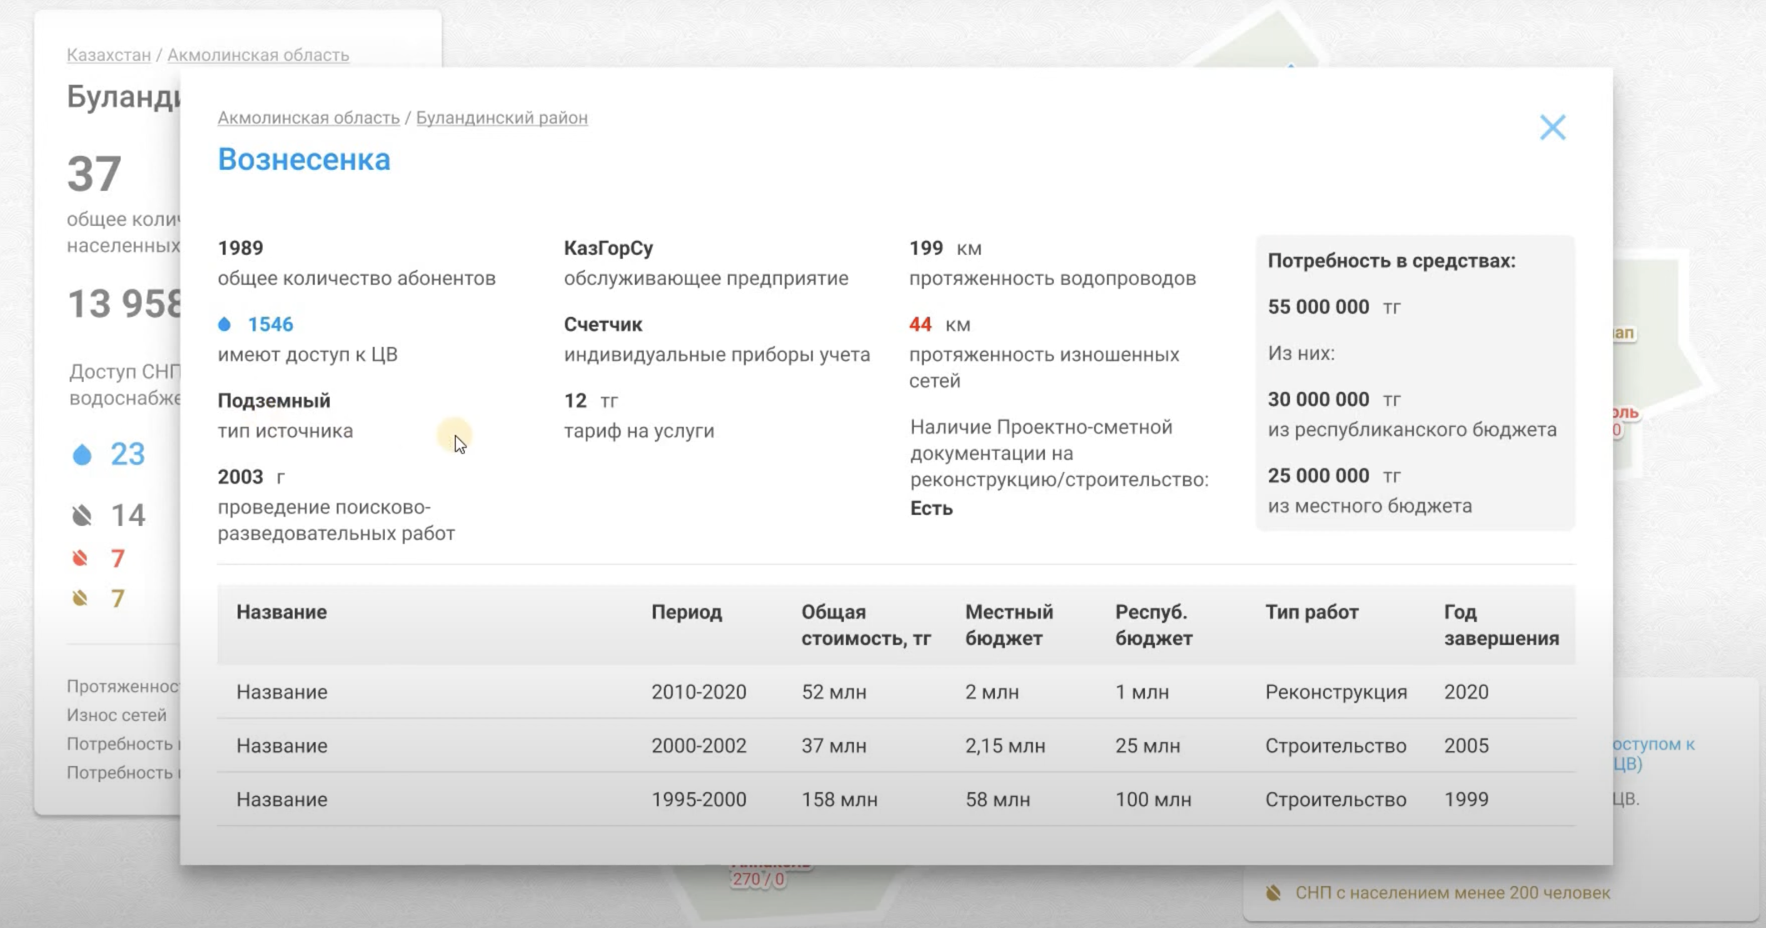Go to Казахстан breadcrumb link
1766x928 pixels.
(108, 55)
